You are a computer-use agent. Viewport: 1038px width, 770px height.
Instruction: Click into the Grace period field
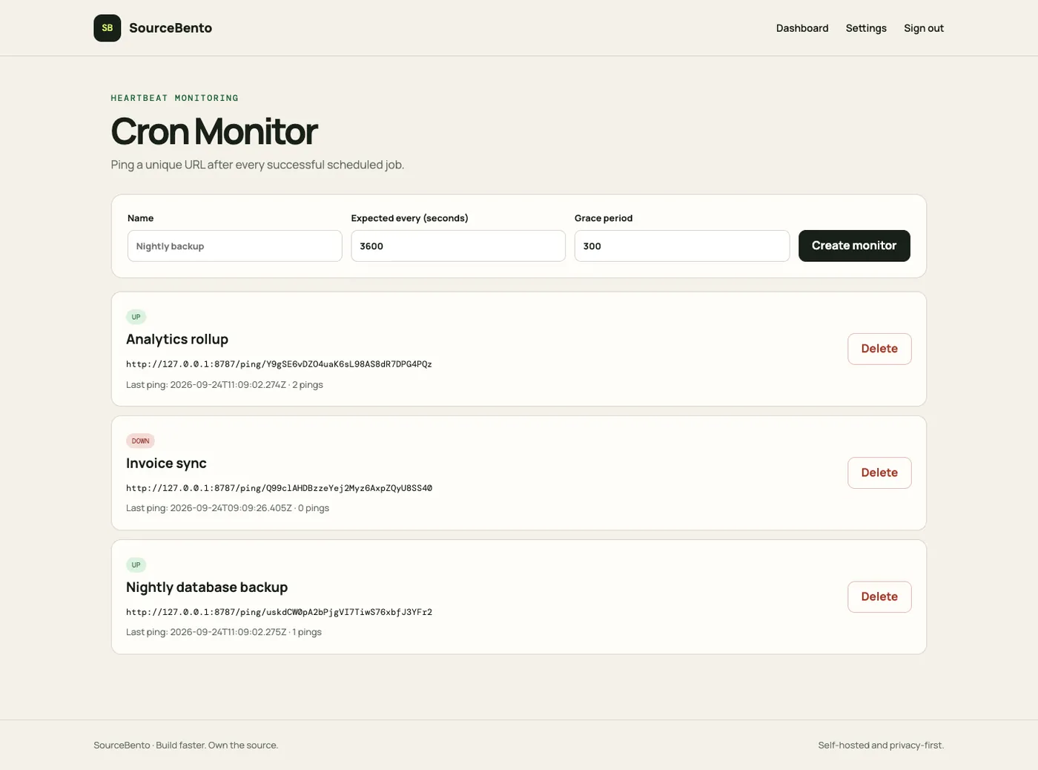(x=681, y=246)
